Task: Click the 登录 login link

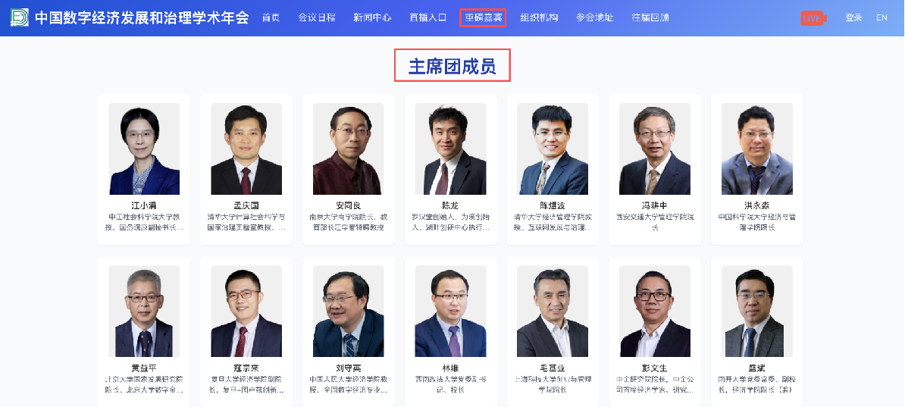Action: coord(853,17)
